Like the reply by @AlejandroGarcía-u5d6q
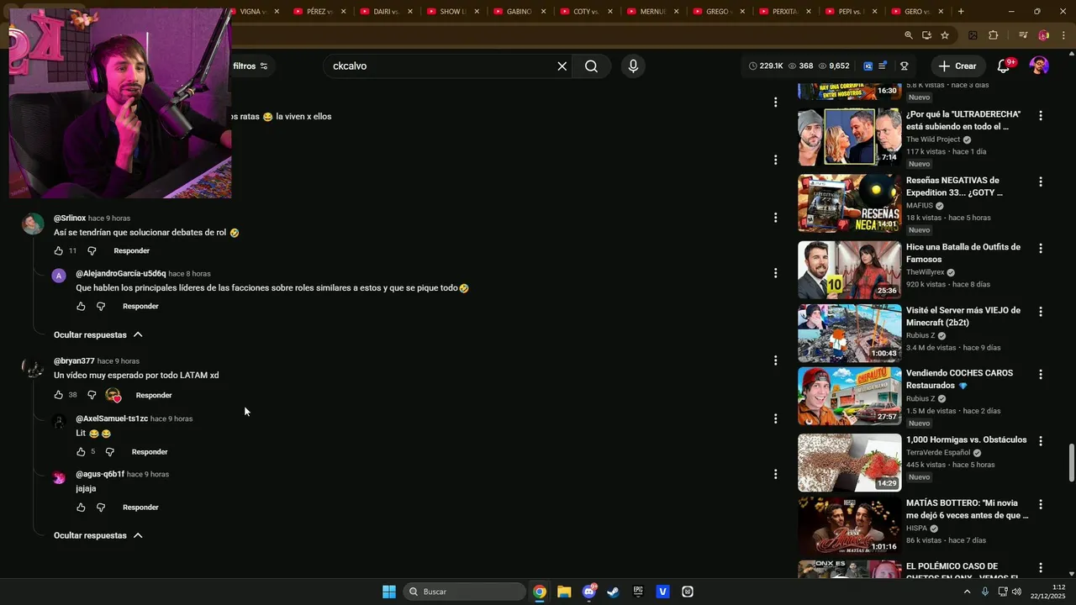This screenshot has width=1076, height=605. pyautogui.click(x=81, y=306)
